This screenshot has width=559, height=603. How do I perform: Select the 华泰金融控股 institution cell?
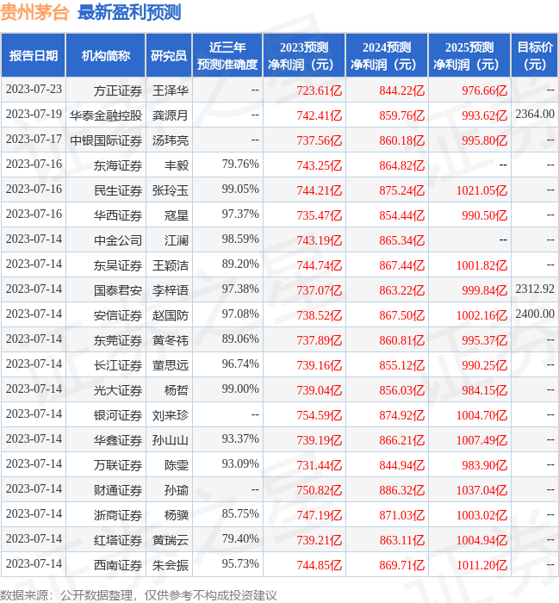(106, 115)
